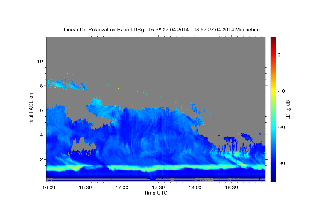This screenshot has width=328, height=218.
Task: Click the 18:00 time tick label
Action: pyautogui.click(x=195, y=187)
